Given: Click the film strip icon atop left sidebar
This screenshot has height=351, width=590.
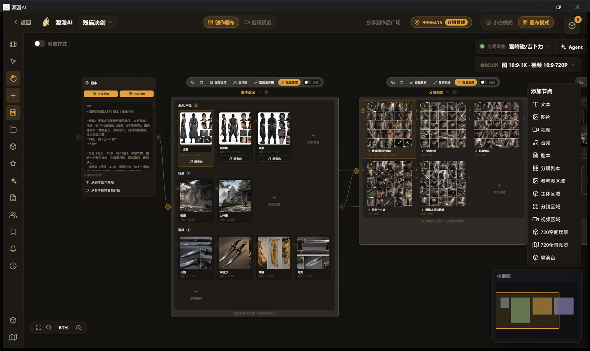Looking at the screenshot, I should click(x=13, y=44).
